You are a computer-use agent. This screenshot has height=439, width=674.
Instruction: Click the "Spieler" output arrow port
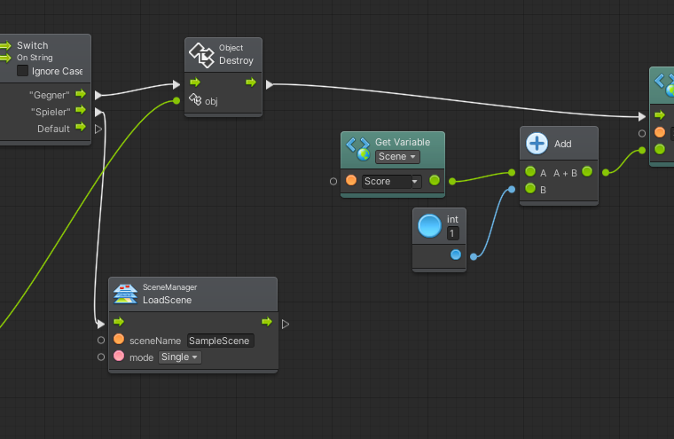tap(80, 111)
